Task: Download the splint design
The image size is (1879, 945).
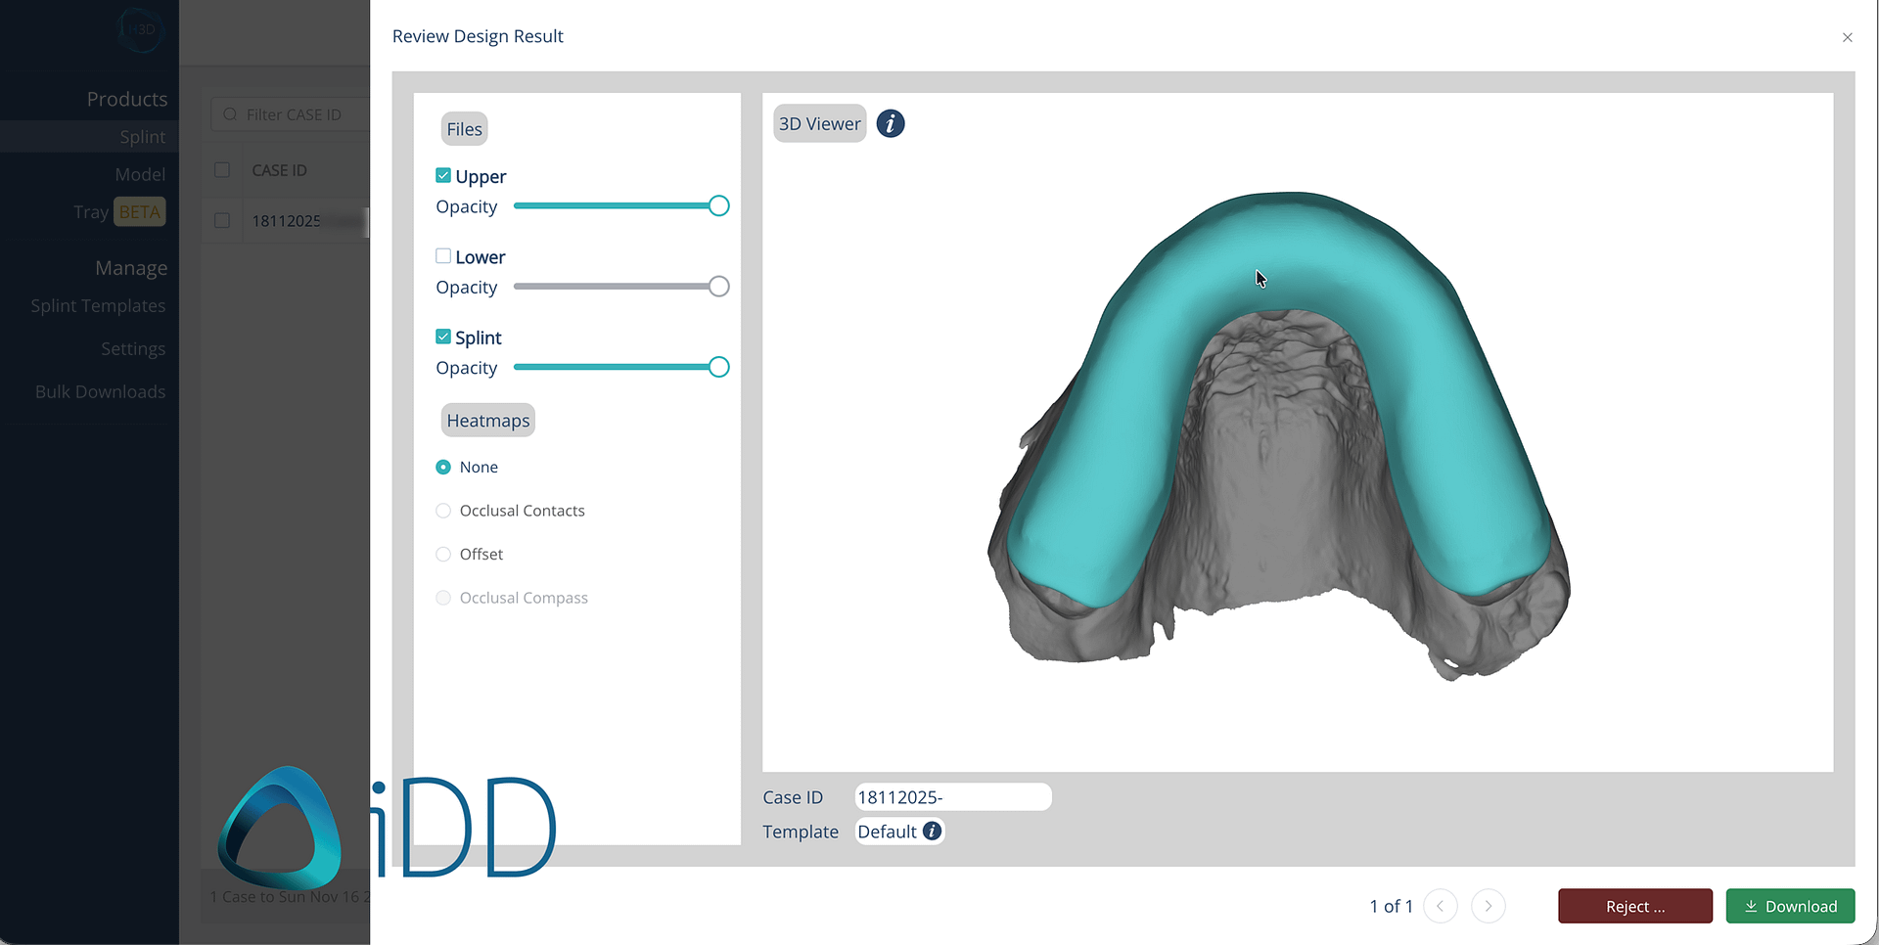Action: [x=1789, y=906]
